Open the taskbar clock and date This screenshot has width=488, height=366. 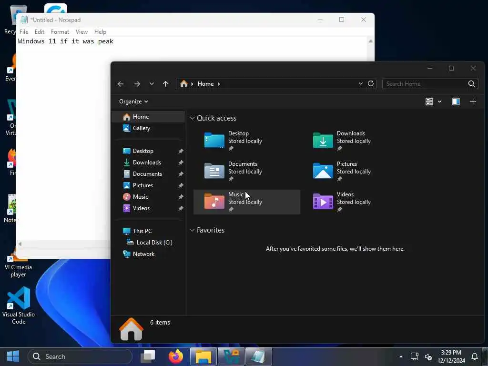pos(451,356)
